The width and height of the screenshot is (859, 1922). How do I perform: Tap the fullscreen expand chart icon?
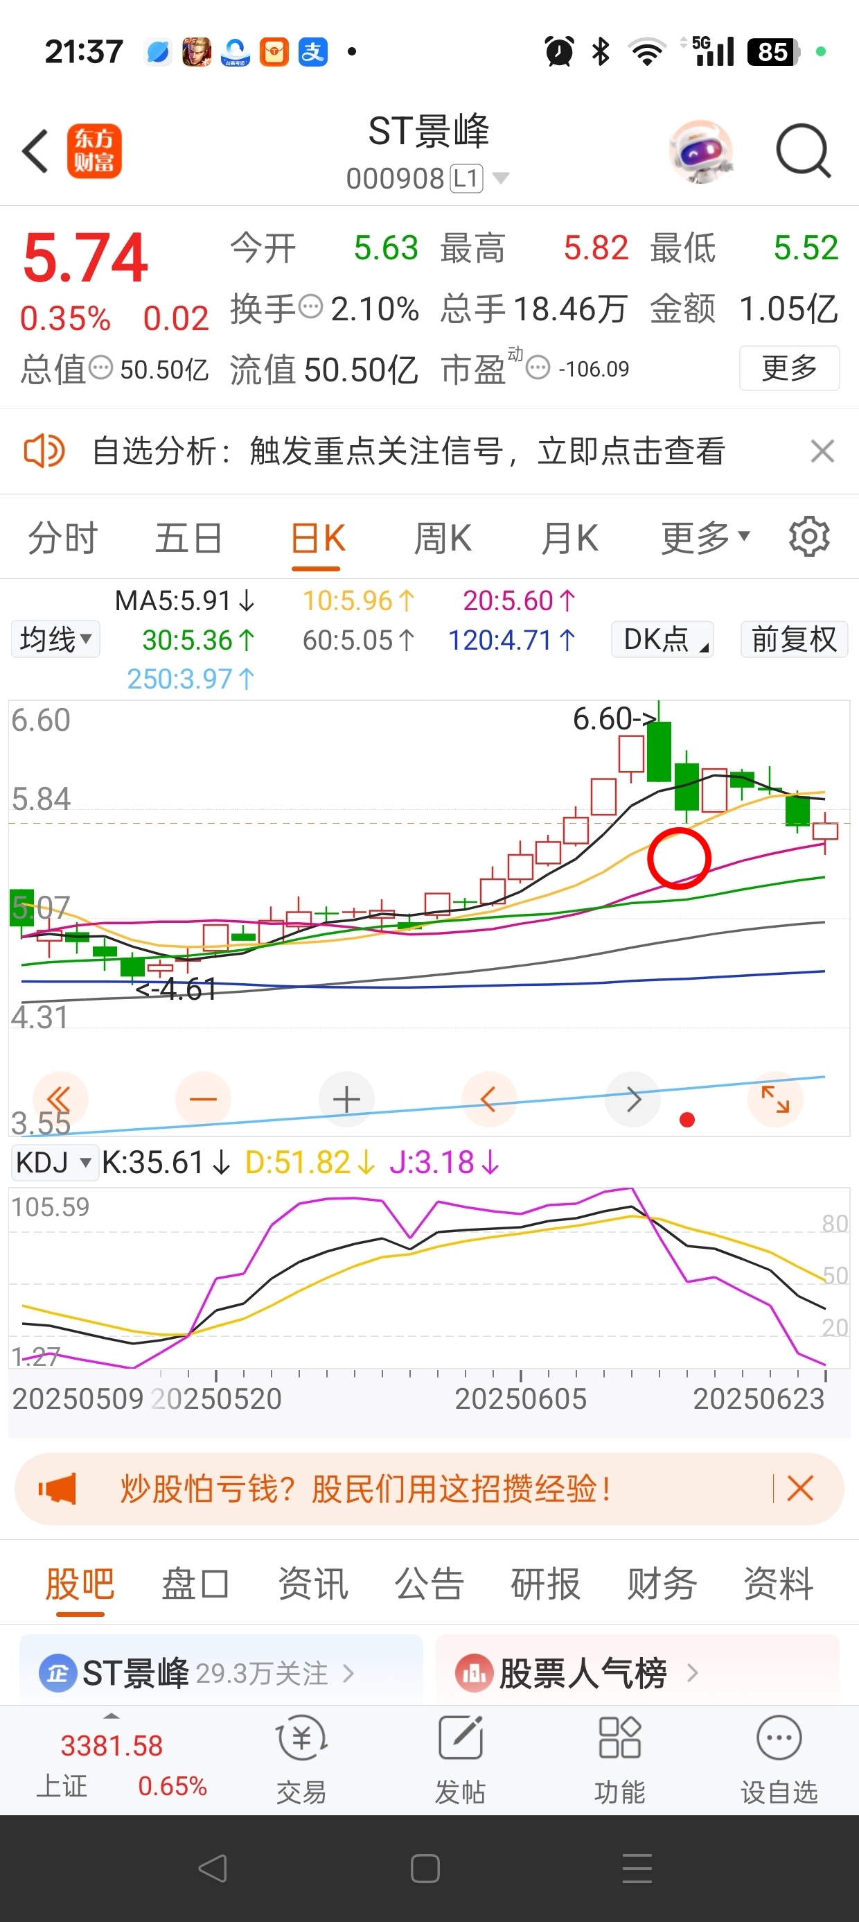pos(775,1099)
